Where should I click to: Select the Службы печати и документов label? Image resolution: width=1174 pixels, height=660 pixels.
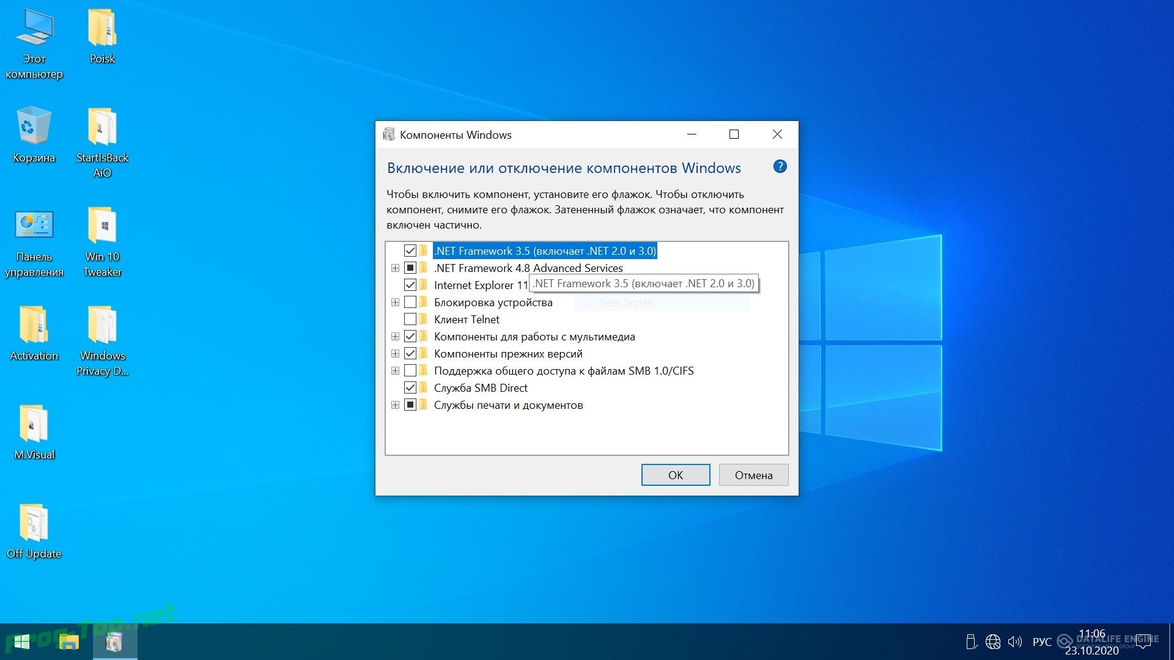pos(508,405)
